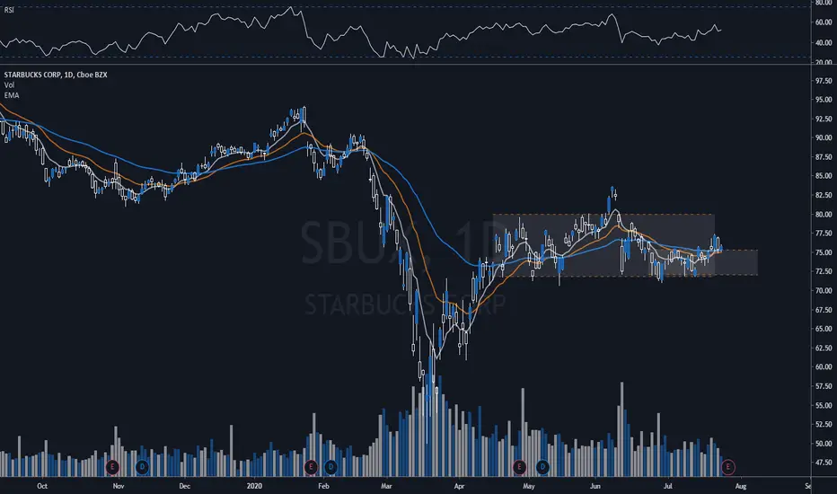Image resolution: width=837 pixels, height=494 pixels.
Task: Click the Jun label on time axis
Action: [595, 486]
